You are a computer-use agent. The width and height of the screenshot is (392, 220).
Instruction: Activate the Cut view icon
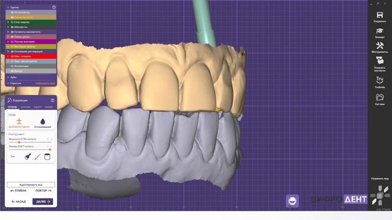pos(380,97)
